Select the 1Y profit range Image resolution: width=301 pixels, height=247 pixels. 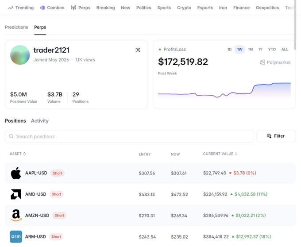(260, 50)
